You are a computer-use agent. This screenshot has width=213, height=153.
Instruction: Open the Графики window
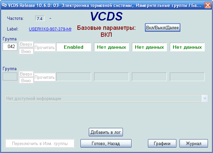pyautogui.click(x=162, y=143)
